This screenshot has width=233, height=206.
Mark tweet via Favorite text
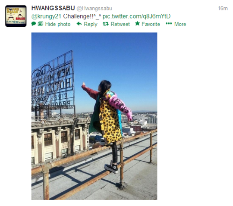click(151, 24)
